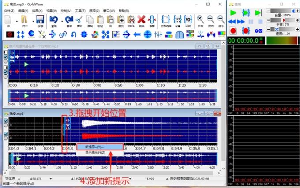
Task: Expand the dropdown arrow beside Undo icon
Action: [x=62, y=21]
